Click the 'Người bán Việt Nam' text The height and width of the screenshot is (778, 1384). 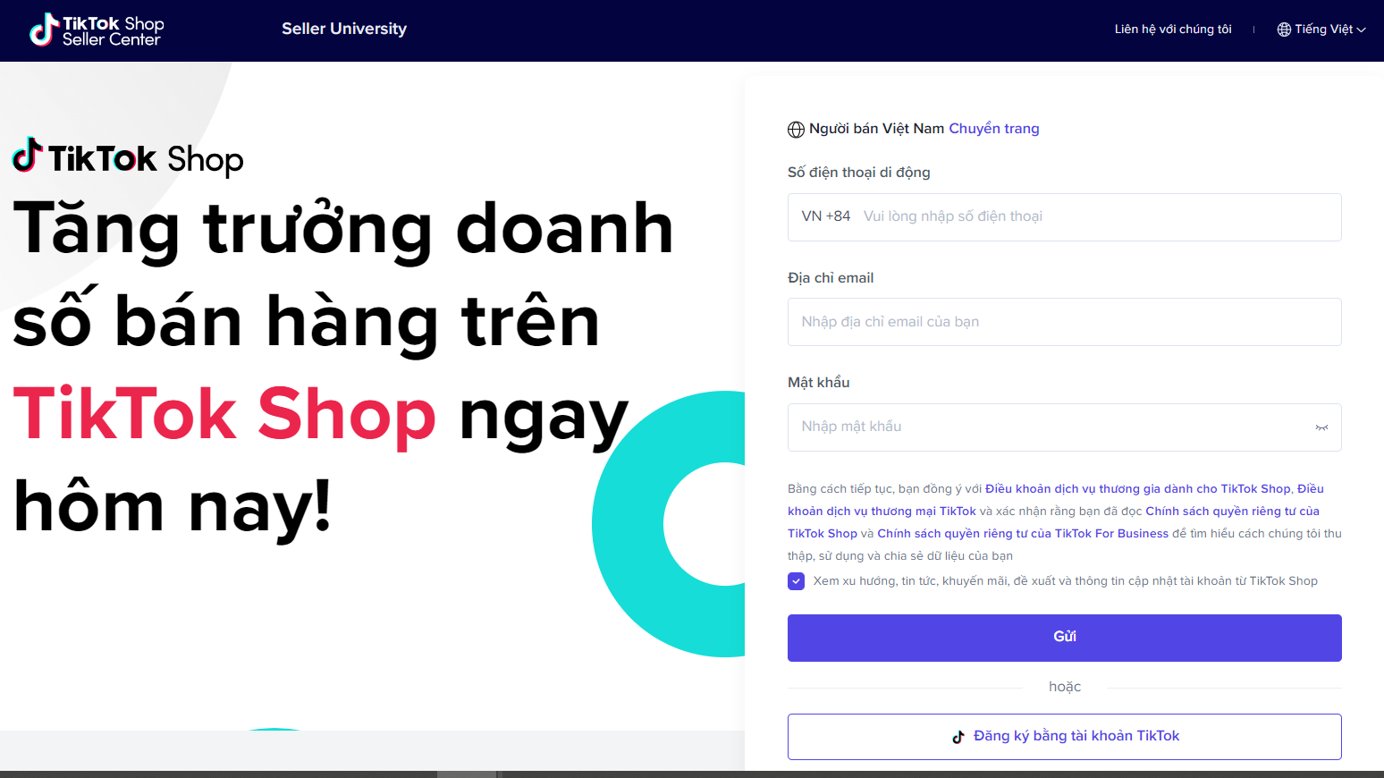pos(876,129)
